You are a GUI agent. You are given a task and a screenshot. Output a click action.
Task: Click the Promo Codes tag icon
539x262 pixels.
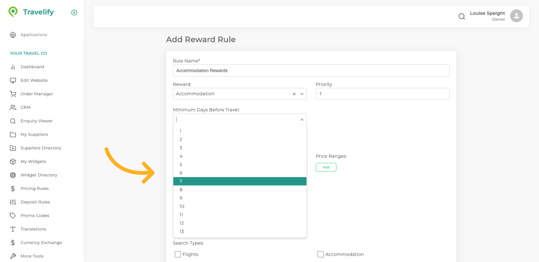[13, 215]
